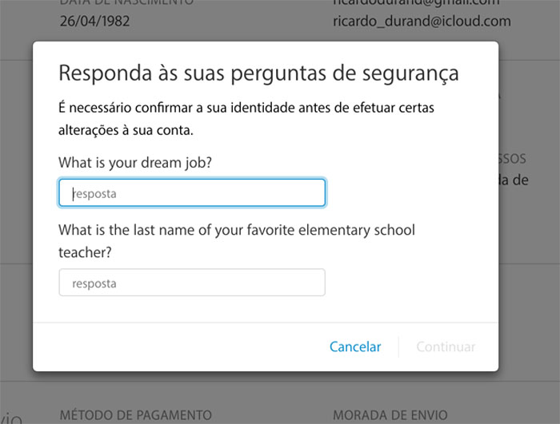Click the partially hidden "da de" text at right

(514, 180)
